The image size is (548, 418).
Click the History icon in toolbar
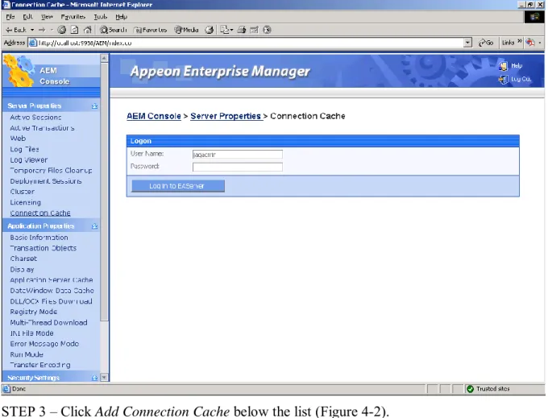pos(210,30)
